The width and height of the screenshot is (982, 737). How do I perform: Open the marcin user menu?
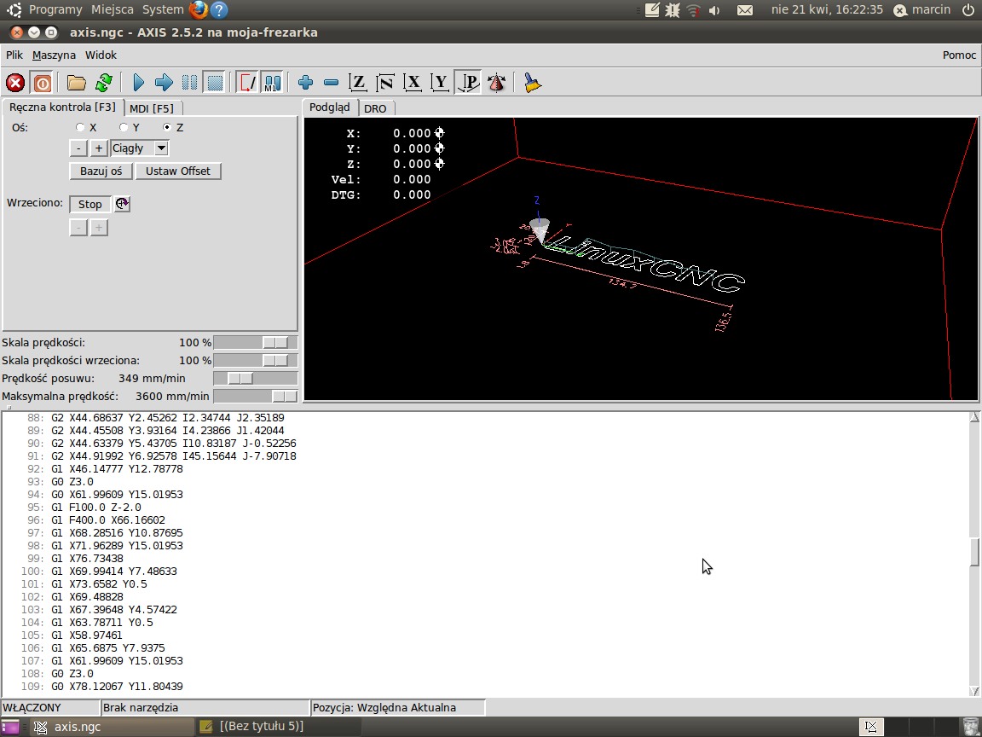(921, 9)
